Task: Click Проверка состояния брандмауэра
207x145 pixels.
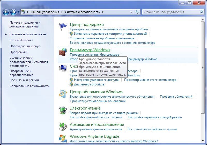Action: click(x=94, y=55)
